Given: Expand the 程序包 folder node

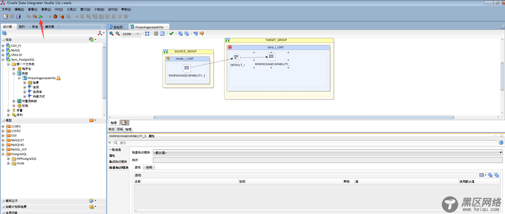Looking at the screenshot, I should pos(14,69).
